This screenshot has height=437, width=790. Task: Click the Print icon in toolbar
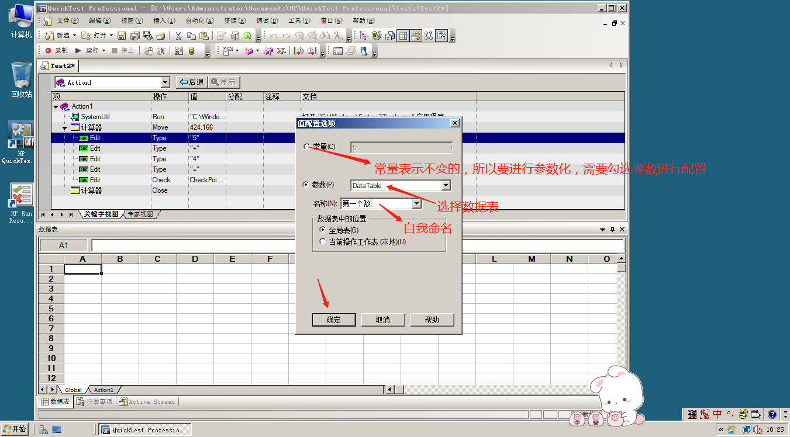click(161, 36)
